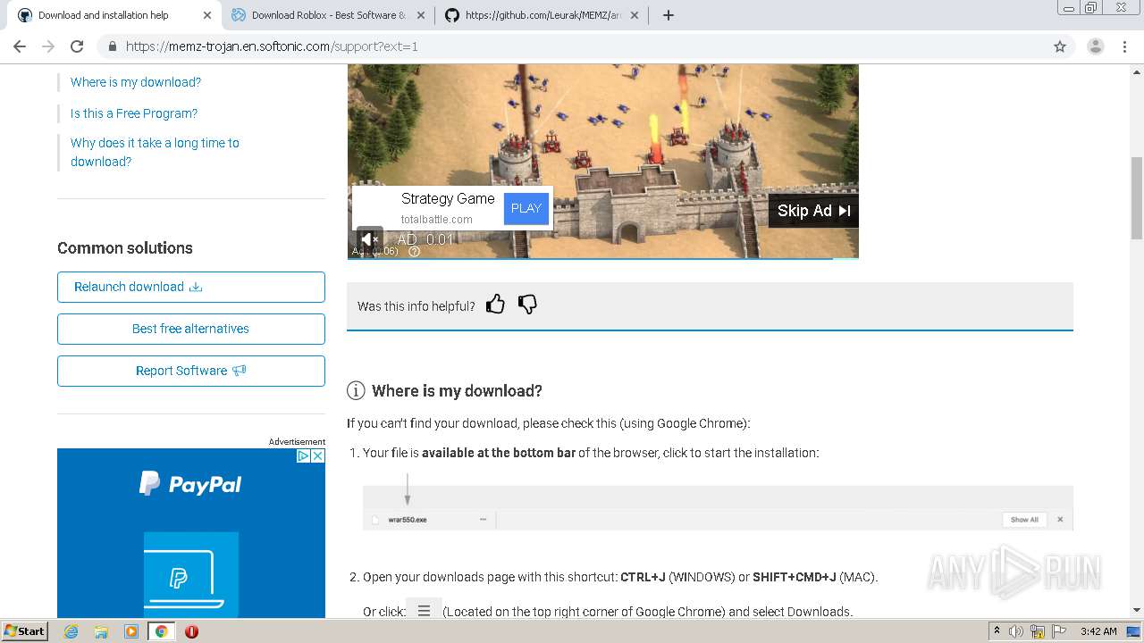Open network status tray icon

[1039, 631]
